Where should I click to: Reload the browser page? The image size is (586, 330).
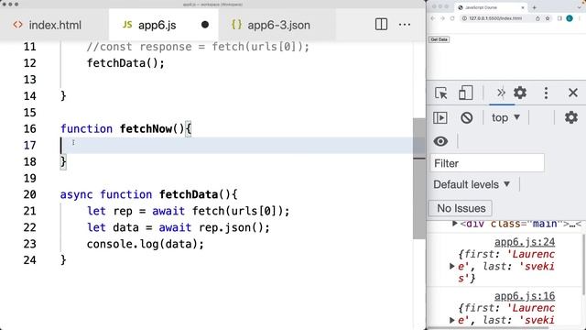click(452, 18)
